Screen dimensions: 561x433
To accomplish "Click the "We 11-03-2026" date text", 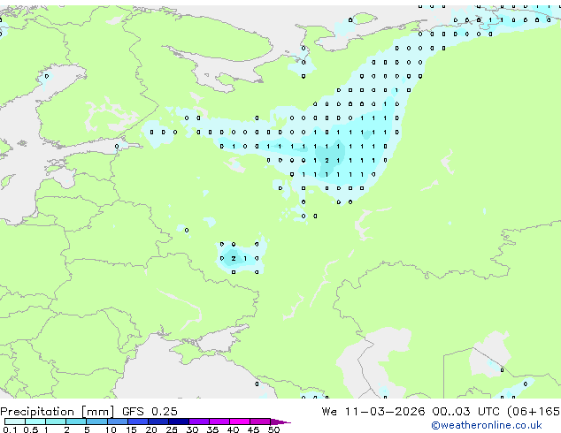I will pos(373,412).
